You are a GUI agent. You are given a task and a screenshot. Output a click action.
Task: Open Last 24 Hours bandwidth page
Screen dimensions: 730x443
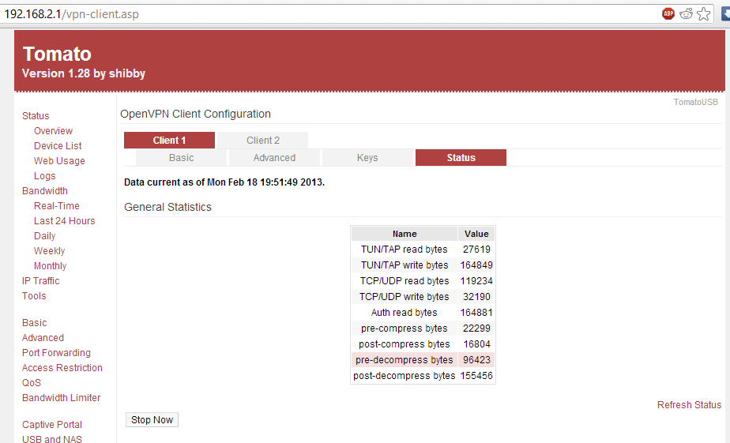tap(64, 221)
